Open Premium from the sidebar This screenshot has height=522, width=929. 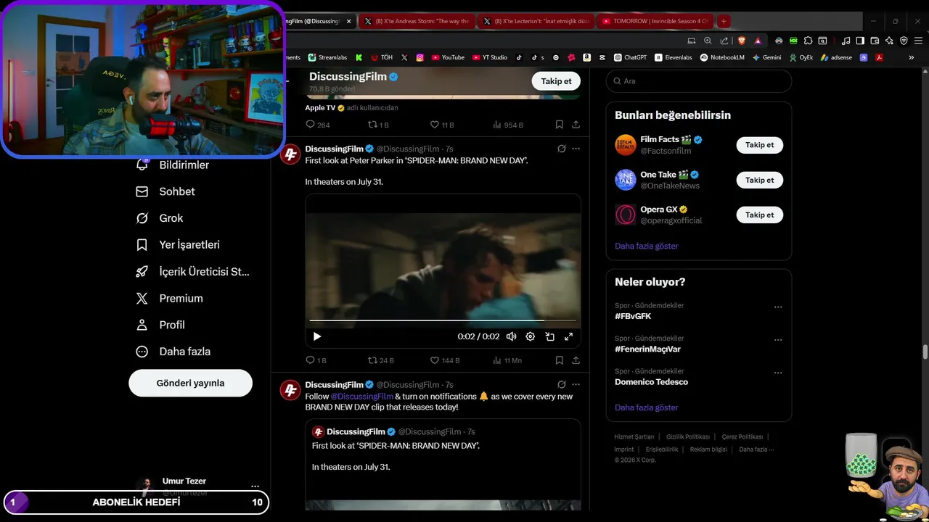169,298
